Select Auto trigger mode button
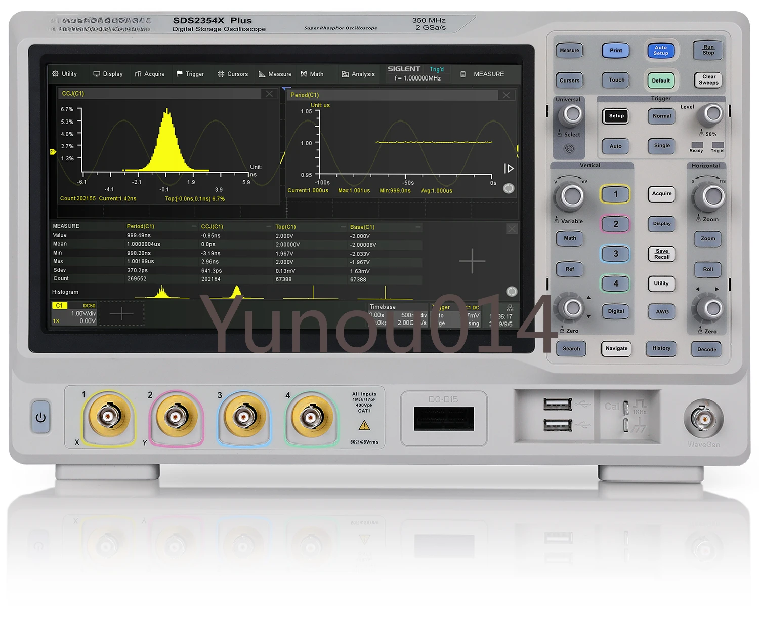 [x=616, y=146]
